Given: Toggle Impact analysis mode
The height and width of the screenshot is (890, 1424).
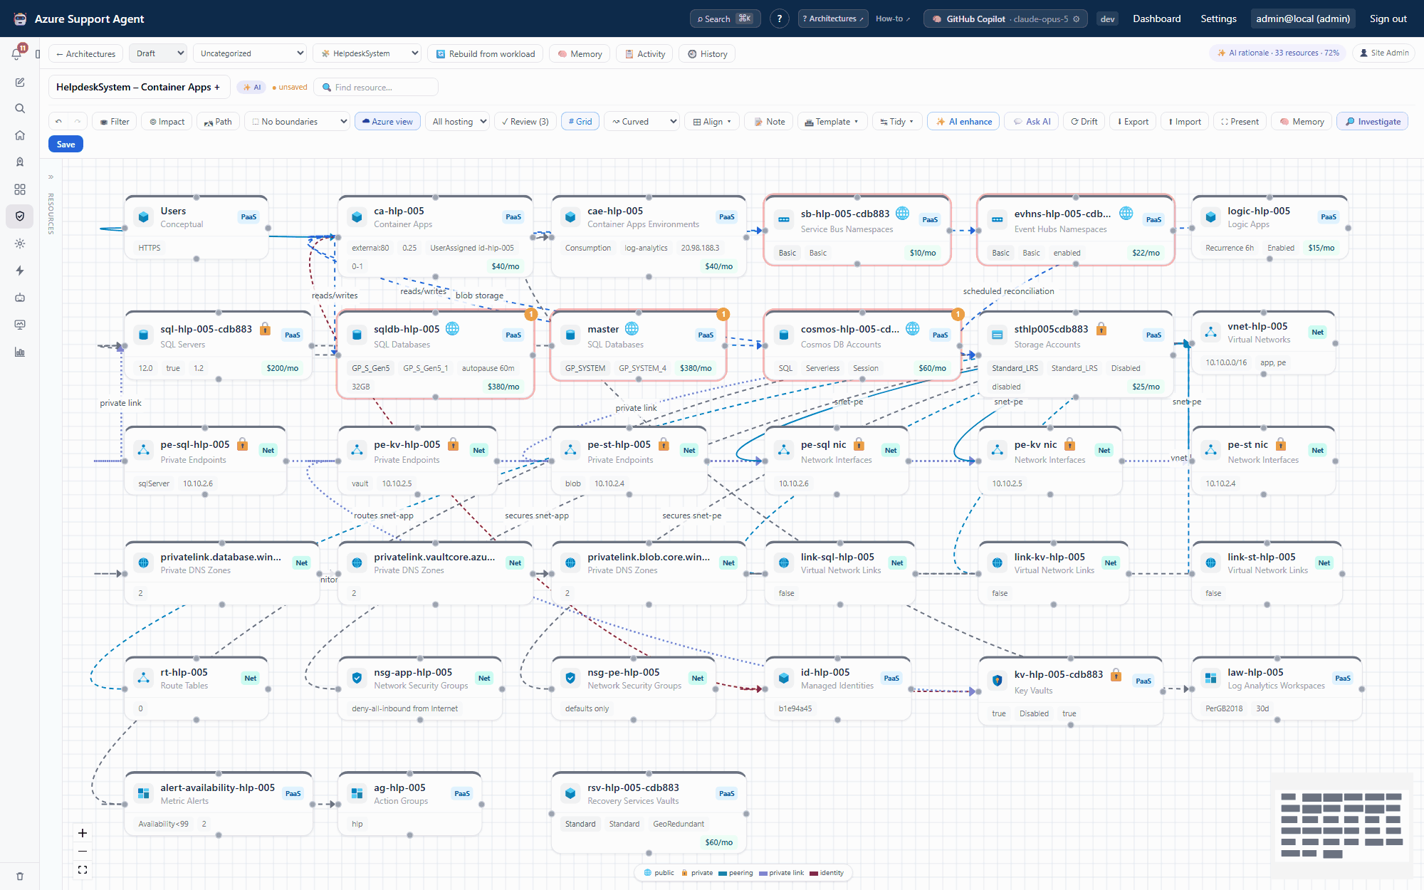Looking at the screenshot, I should pos(167,122).
